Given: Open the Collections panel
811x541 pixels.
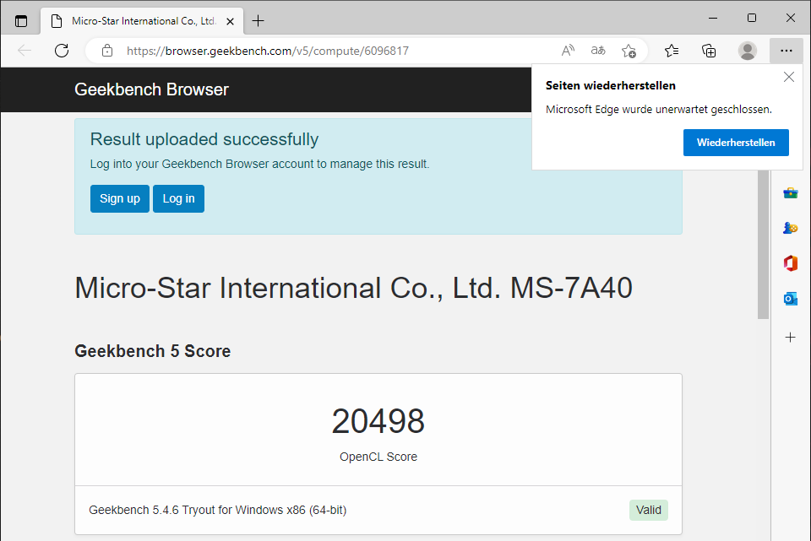Looking at the screenshot, I should (x=709, y=51).
